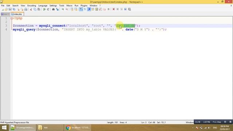Viewport: 233px width, 131px height.
Task: Toggle Word Wrap in the toolbar
Action: coord(81,9)
